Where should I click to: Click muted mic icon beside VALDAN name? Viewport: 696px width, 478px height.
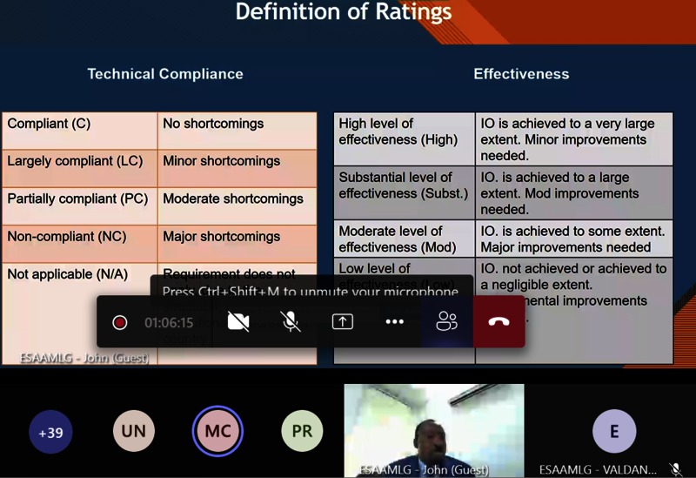tap(675, 469)
